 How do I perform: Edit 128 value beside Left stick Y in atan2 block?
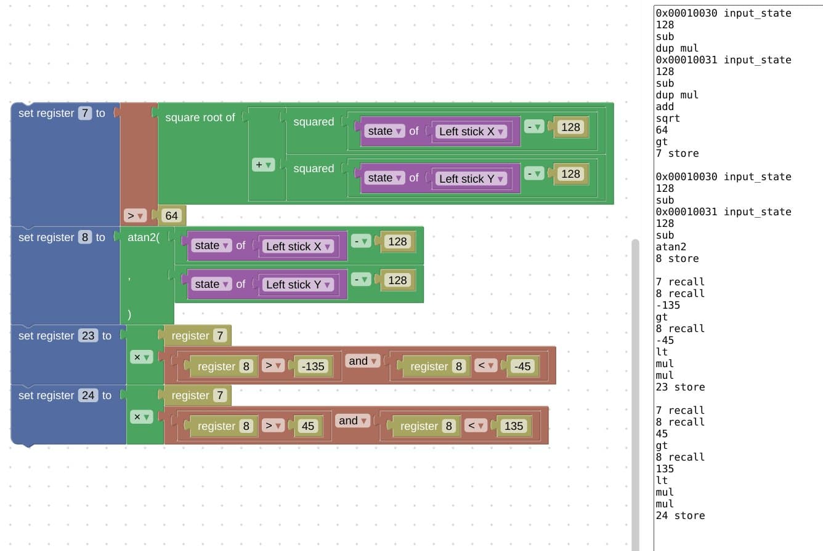tap(397, 280)
